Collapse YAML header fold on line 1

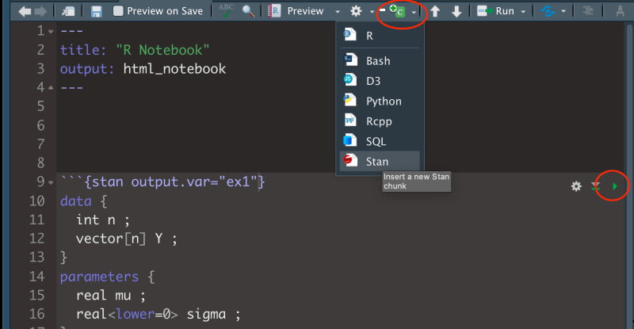tap(51, 31)
